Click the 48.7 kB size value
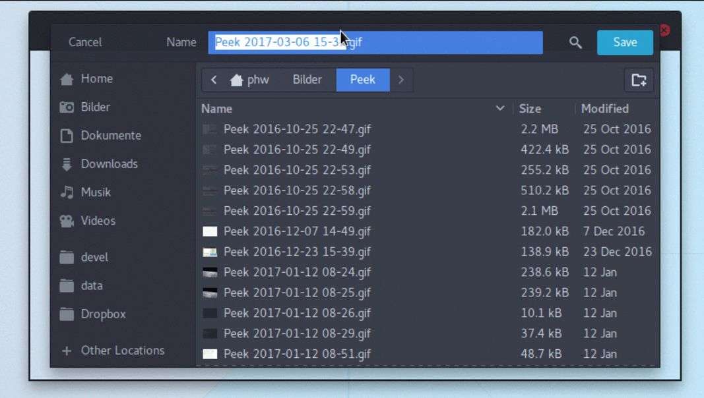 [541, 354]
